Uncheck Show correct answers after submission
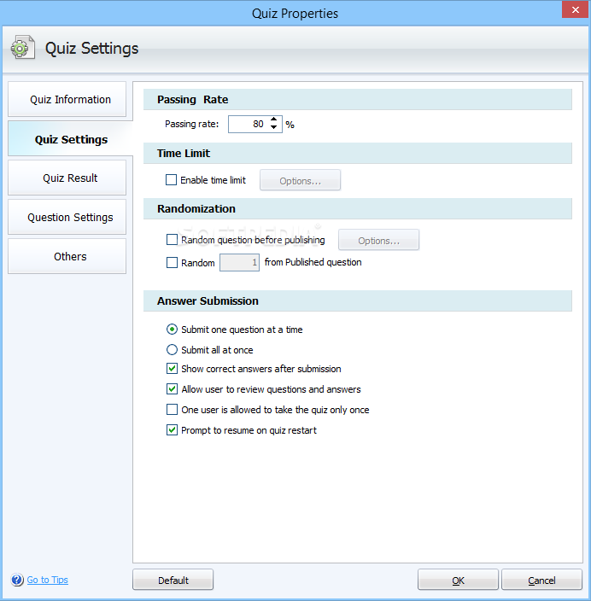The width and height of the screenshot is (591, 601). [172, 369]
